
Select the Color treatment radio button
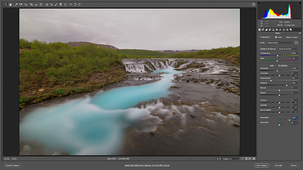[276, 37]
